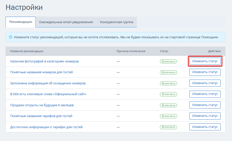Click Изменить статус for Достаточно информации о тарифах row
The image size is (232, 141).
pos(205,127)
